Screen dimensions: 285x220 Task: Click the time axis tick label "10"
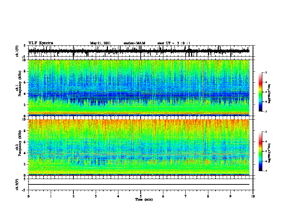click(x=253, y=196)
